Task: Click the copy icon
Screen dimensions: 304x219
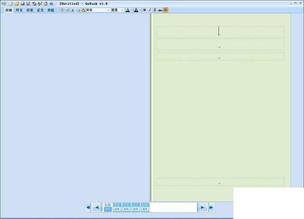Action: [x=78, y=10]
